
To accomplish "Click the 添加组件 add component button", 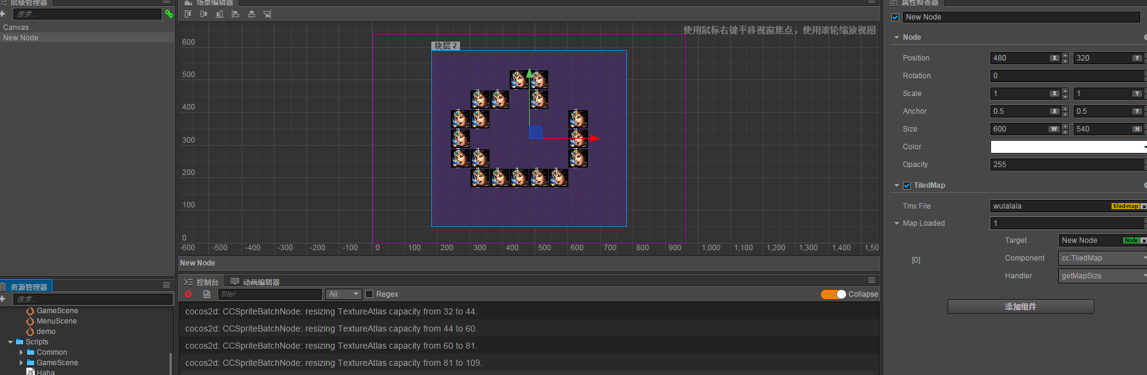I will (1020, 306).
